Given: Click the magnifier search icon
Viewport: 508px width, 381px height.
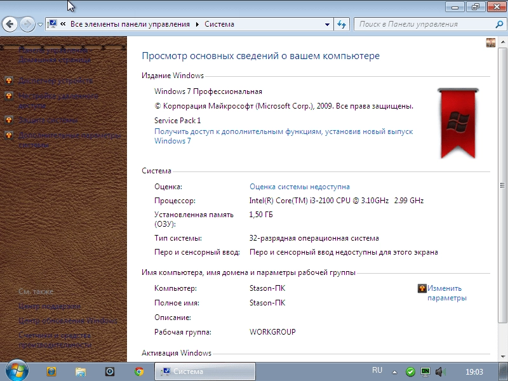Looking at the screenshot, I should pyautogui.click(x=499, y=24).
